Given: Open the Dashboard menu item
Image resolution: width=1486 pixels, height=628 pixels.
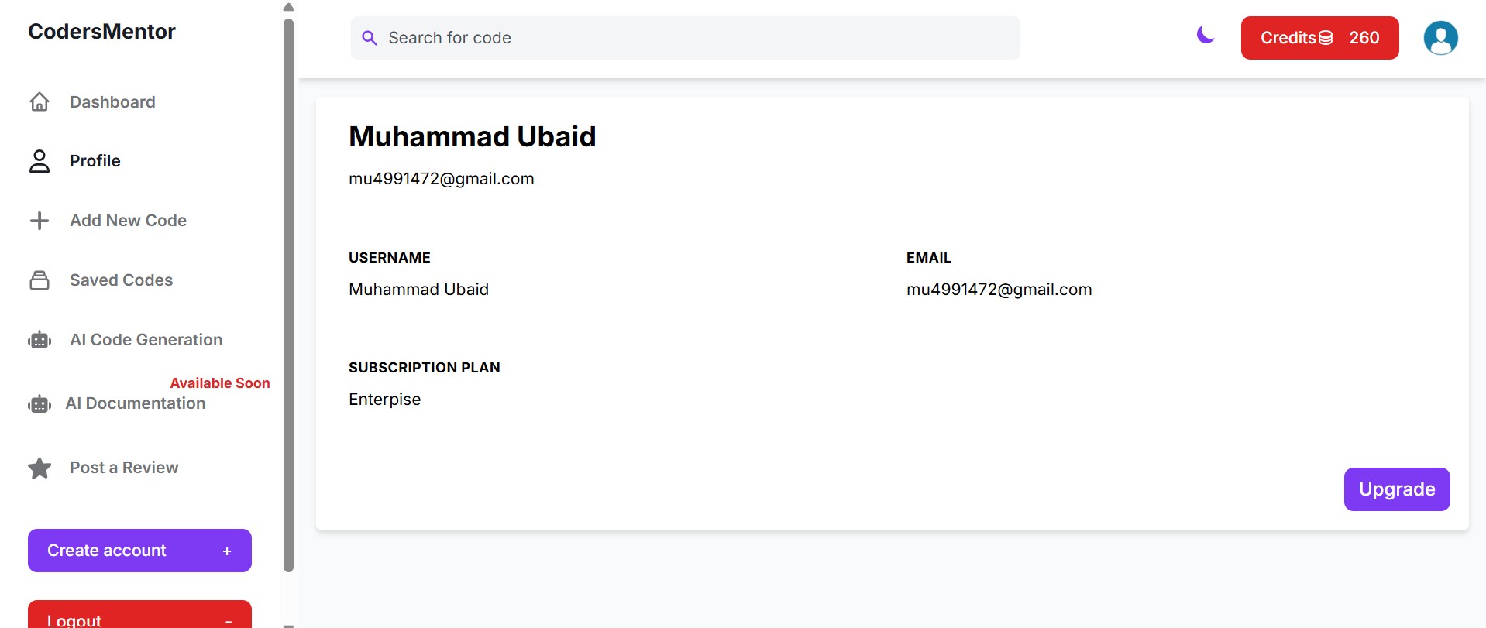Looking at the screenshot, I should click(x=112, y=102).
